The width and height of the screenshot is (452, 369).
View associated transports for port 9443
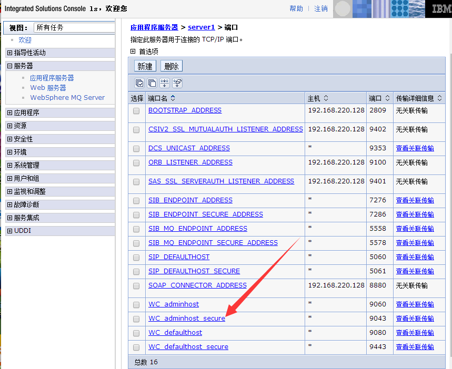[415, 346]
